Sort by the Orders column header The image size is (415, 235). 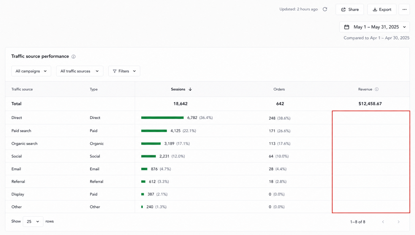coord(279,89)
